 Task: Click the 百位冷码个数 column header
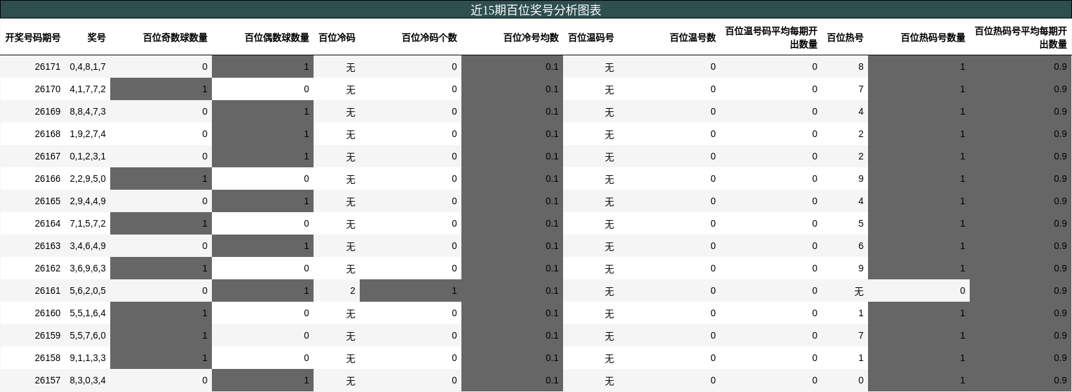429,38
